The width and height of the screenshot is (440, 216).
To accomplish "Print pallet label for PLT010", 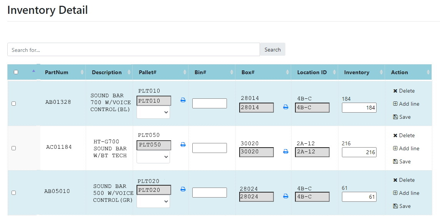I will 183,100.
